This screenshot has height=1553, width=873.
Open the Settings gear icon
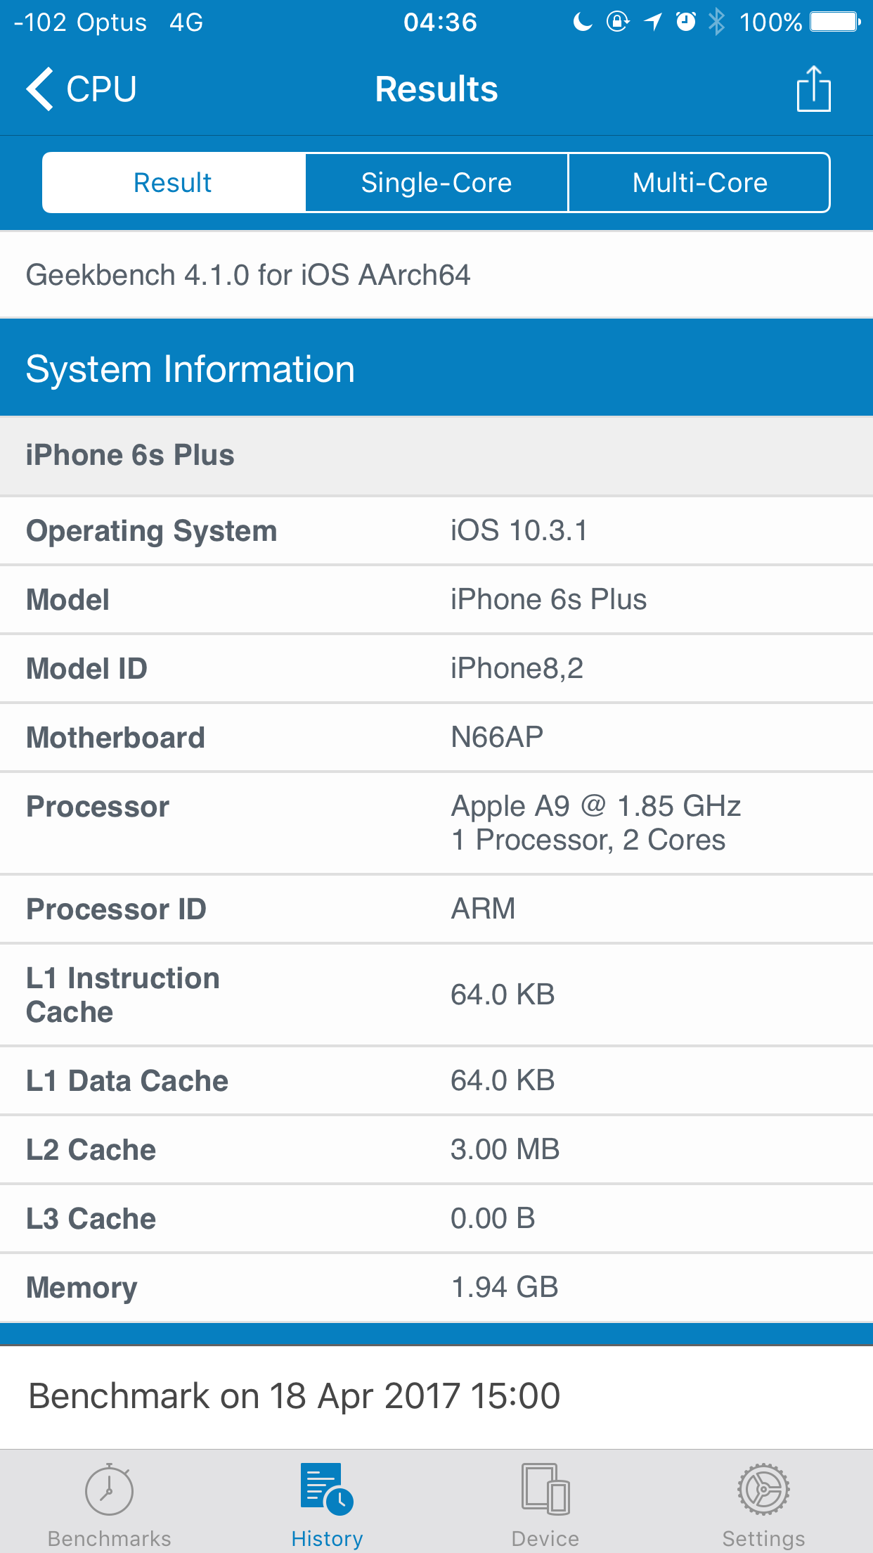point(763,1490)
